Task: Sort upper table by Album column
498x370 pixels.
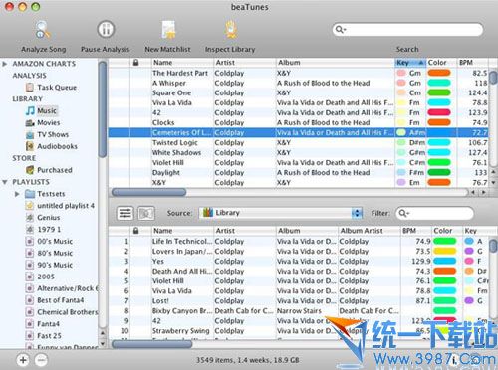Action: pyautogui.click(x=336, y=63)
